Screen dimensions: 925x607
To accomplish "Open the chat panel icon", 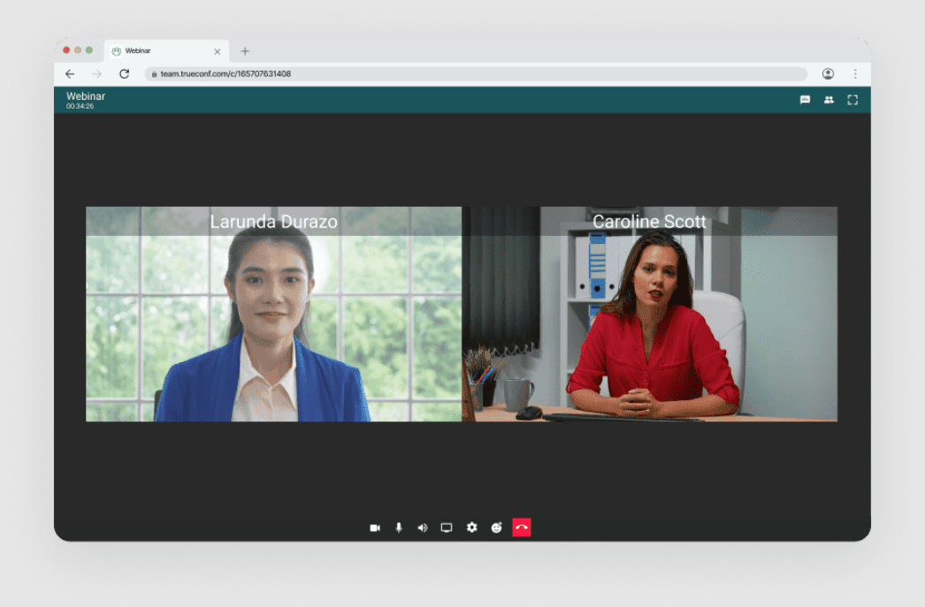I will [x=805, y=100].
